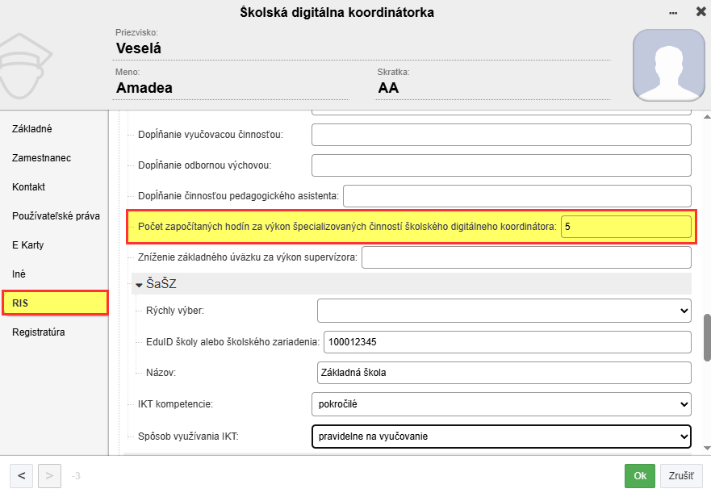Expand the Spôsob využívania IKT dropdown

click(x=500, y=437)
